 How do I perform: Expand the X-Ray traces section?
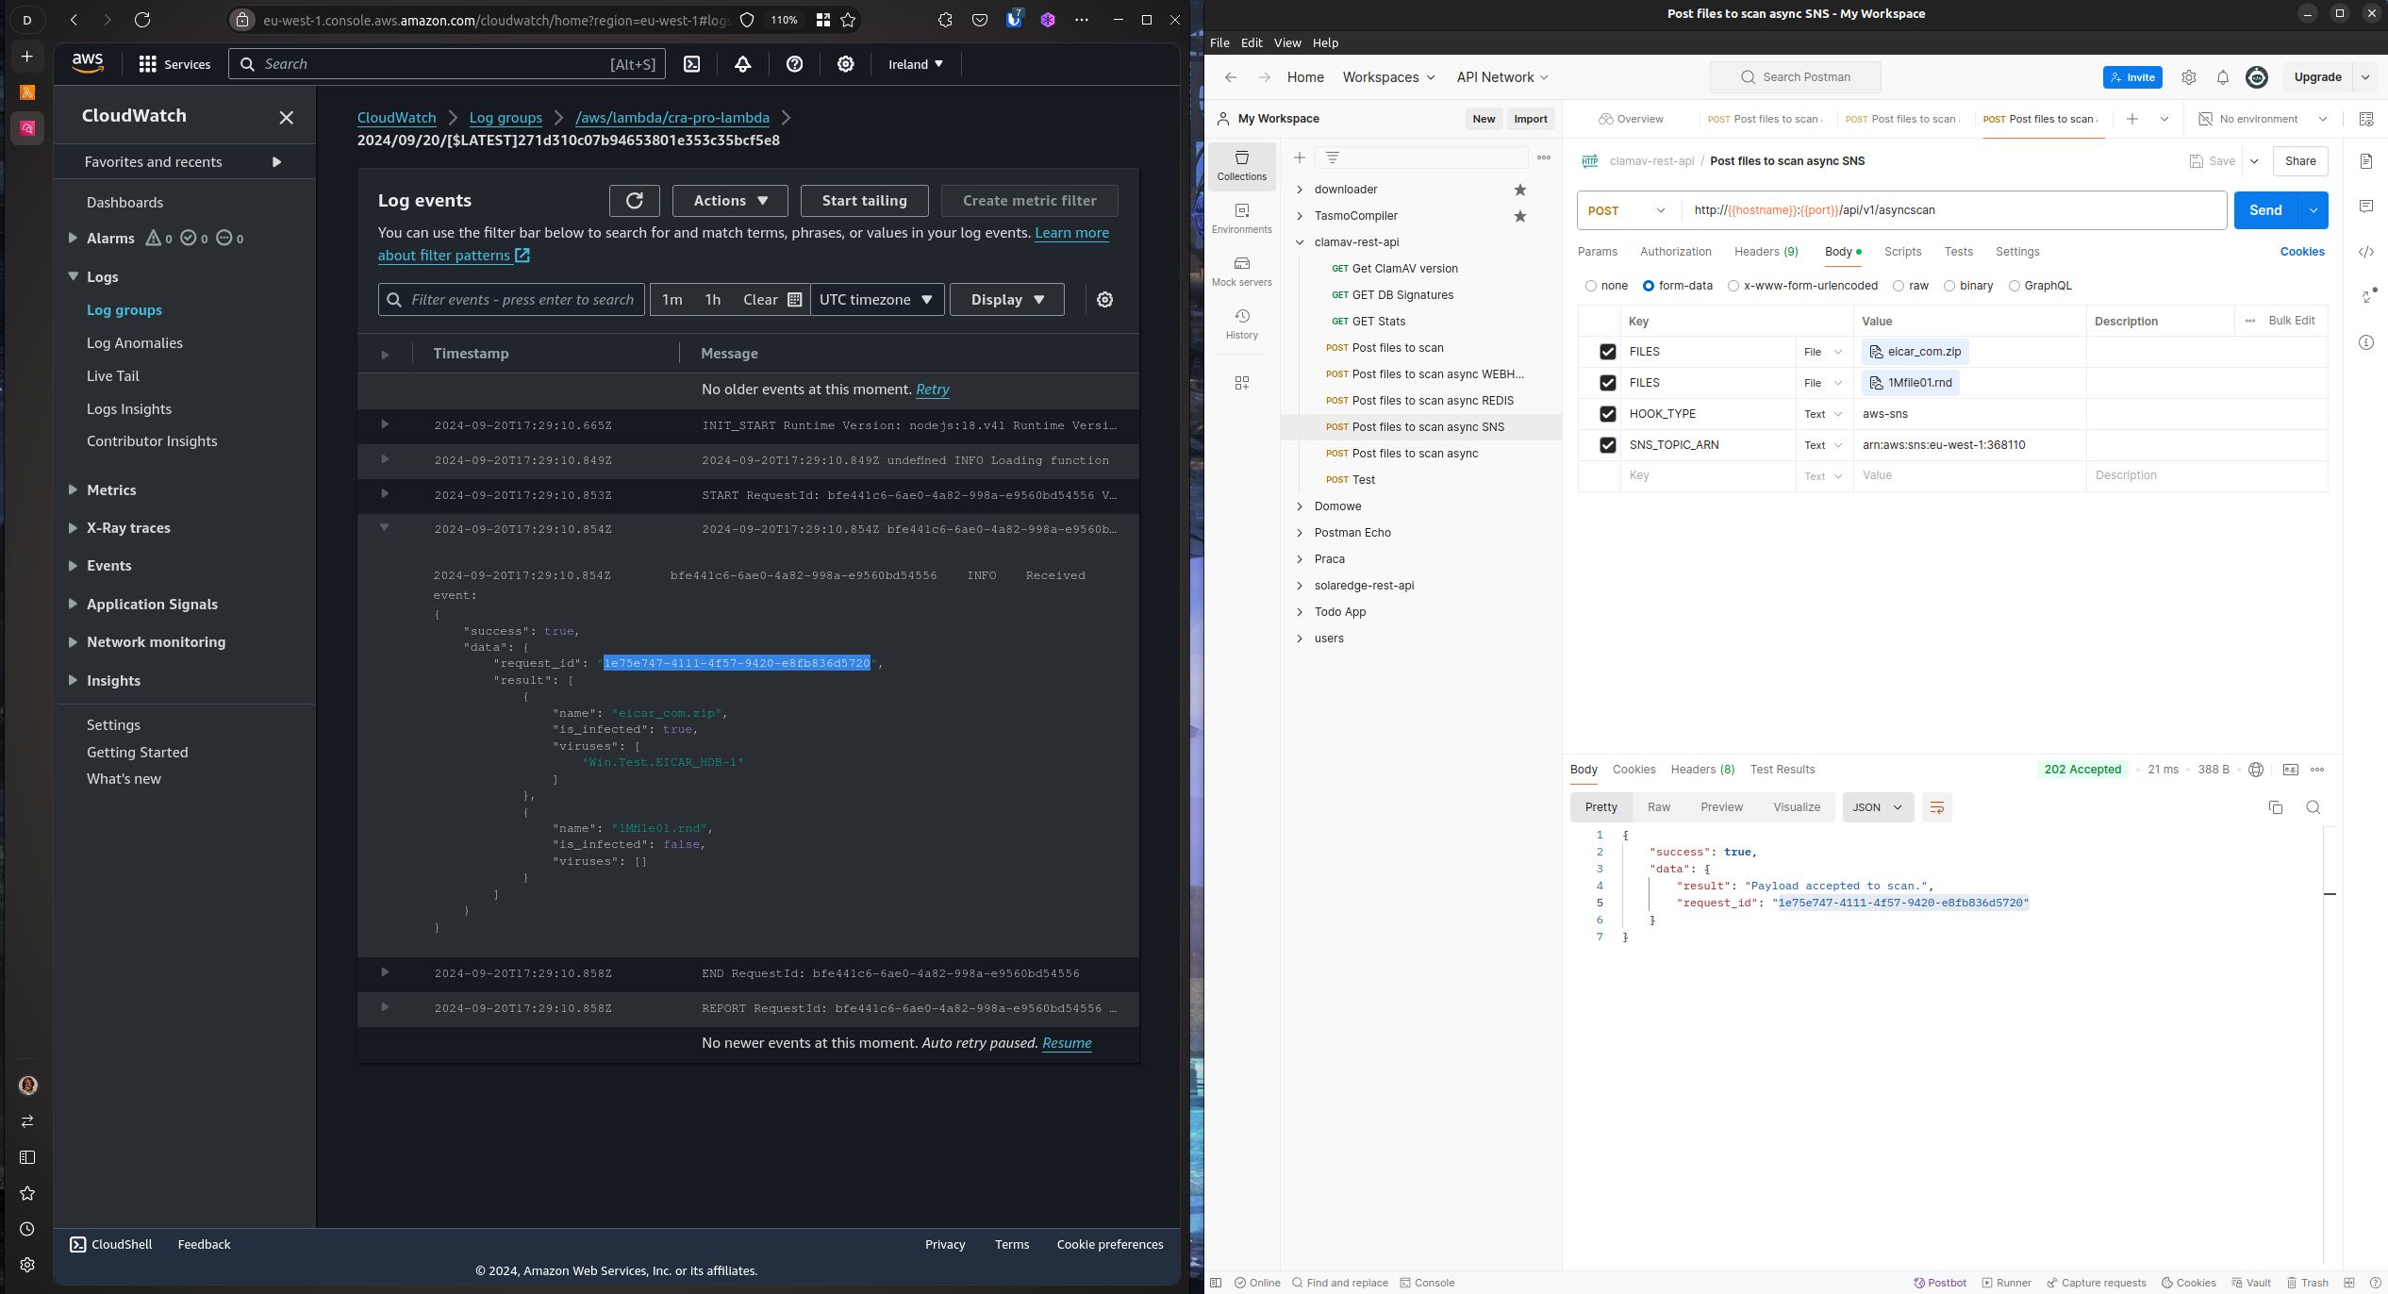point(73,528)
